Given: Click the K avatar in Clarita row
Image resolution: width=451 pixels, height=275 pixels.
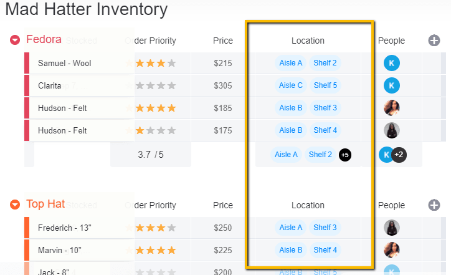Looking at the screenshot, I should [391, 85].
